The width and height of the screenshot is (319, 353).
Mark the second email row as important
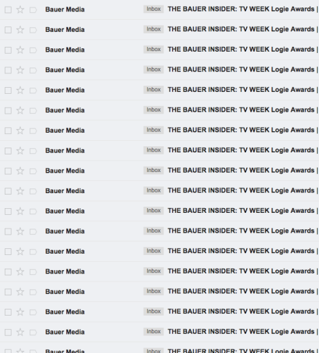(33, 30)
